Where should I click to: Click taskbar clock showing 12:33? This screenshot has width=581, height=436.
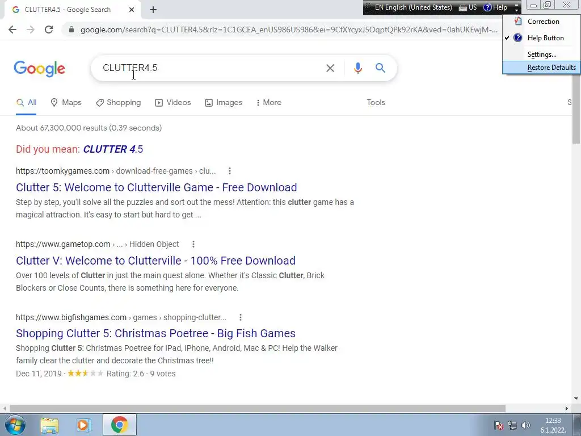coord(553,425)
